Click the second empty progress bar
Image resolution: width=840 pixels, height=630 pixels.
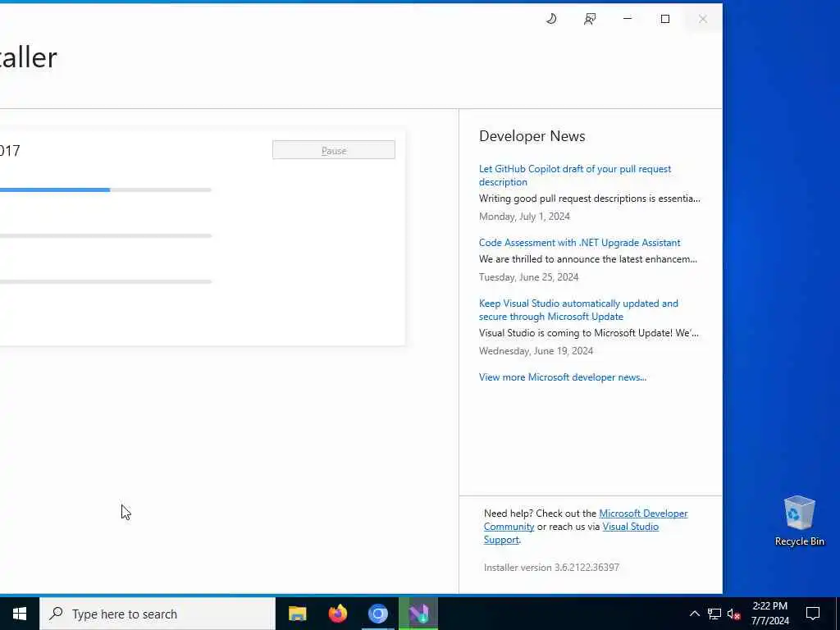[x=106, y=235]
